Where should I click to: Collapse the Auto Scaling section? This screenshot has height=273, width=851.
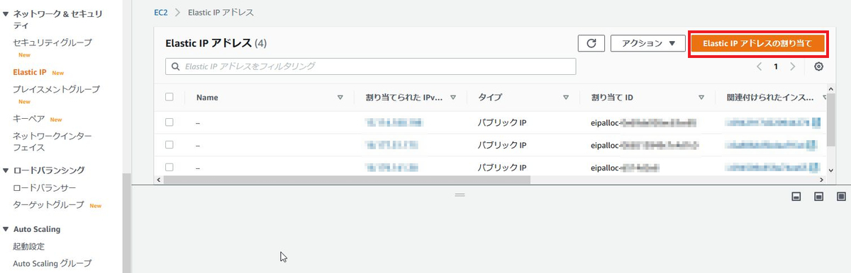click(x=6, y=229)
